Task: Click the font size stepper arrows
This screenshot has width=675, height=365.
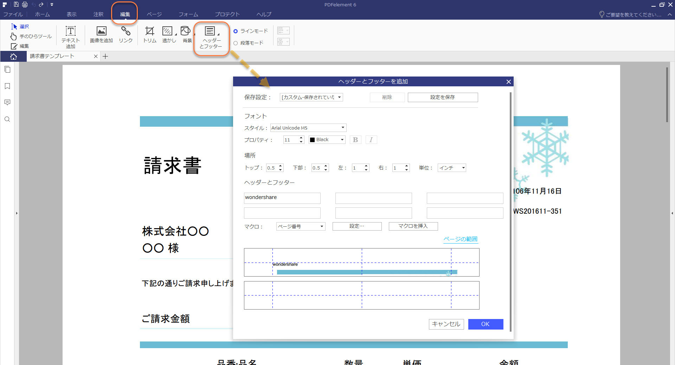Action: pyautogui.click(x=301, y=140)
